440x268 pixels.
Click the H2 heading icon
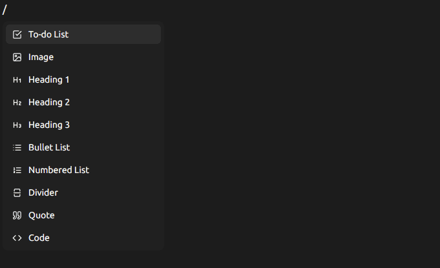click(17, 103)
